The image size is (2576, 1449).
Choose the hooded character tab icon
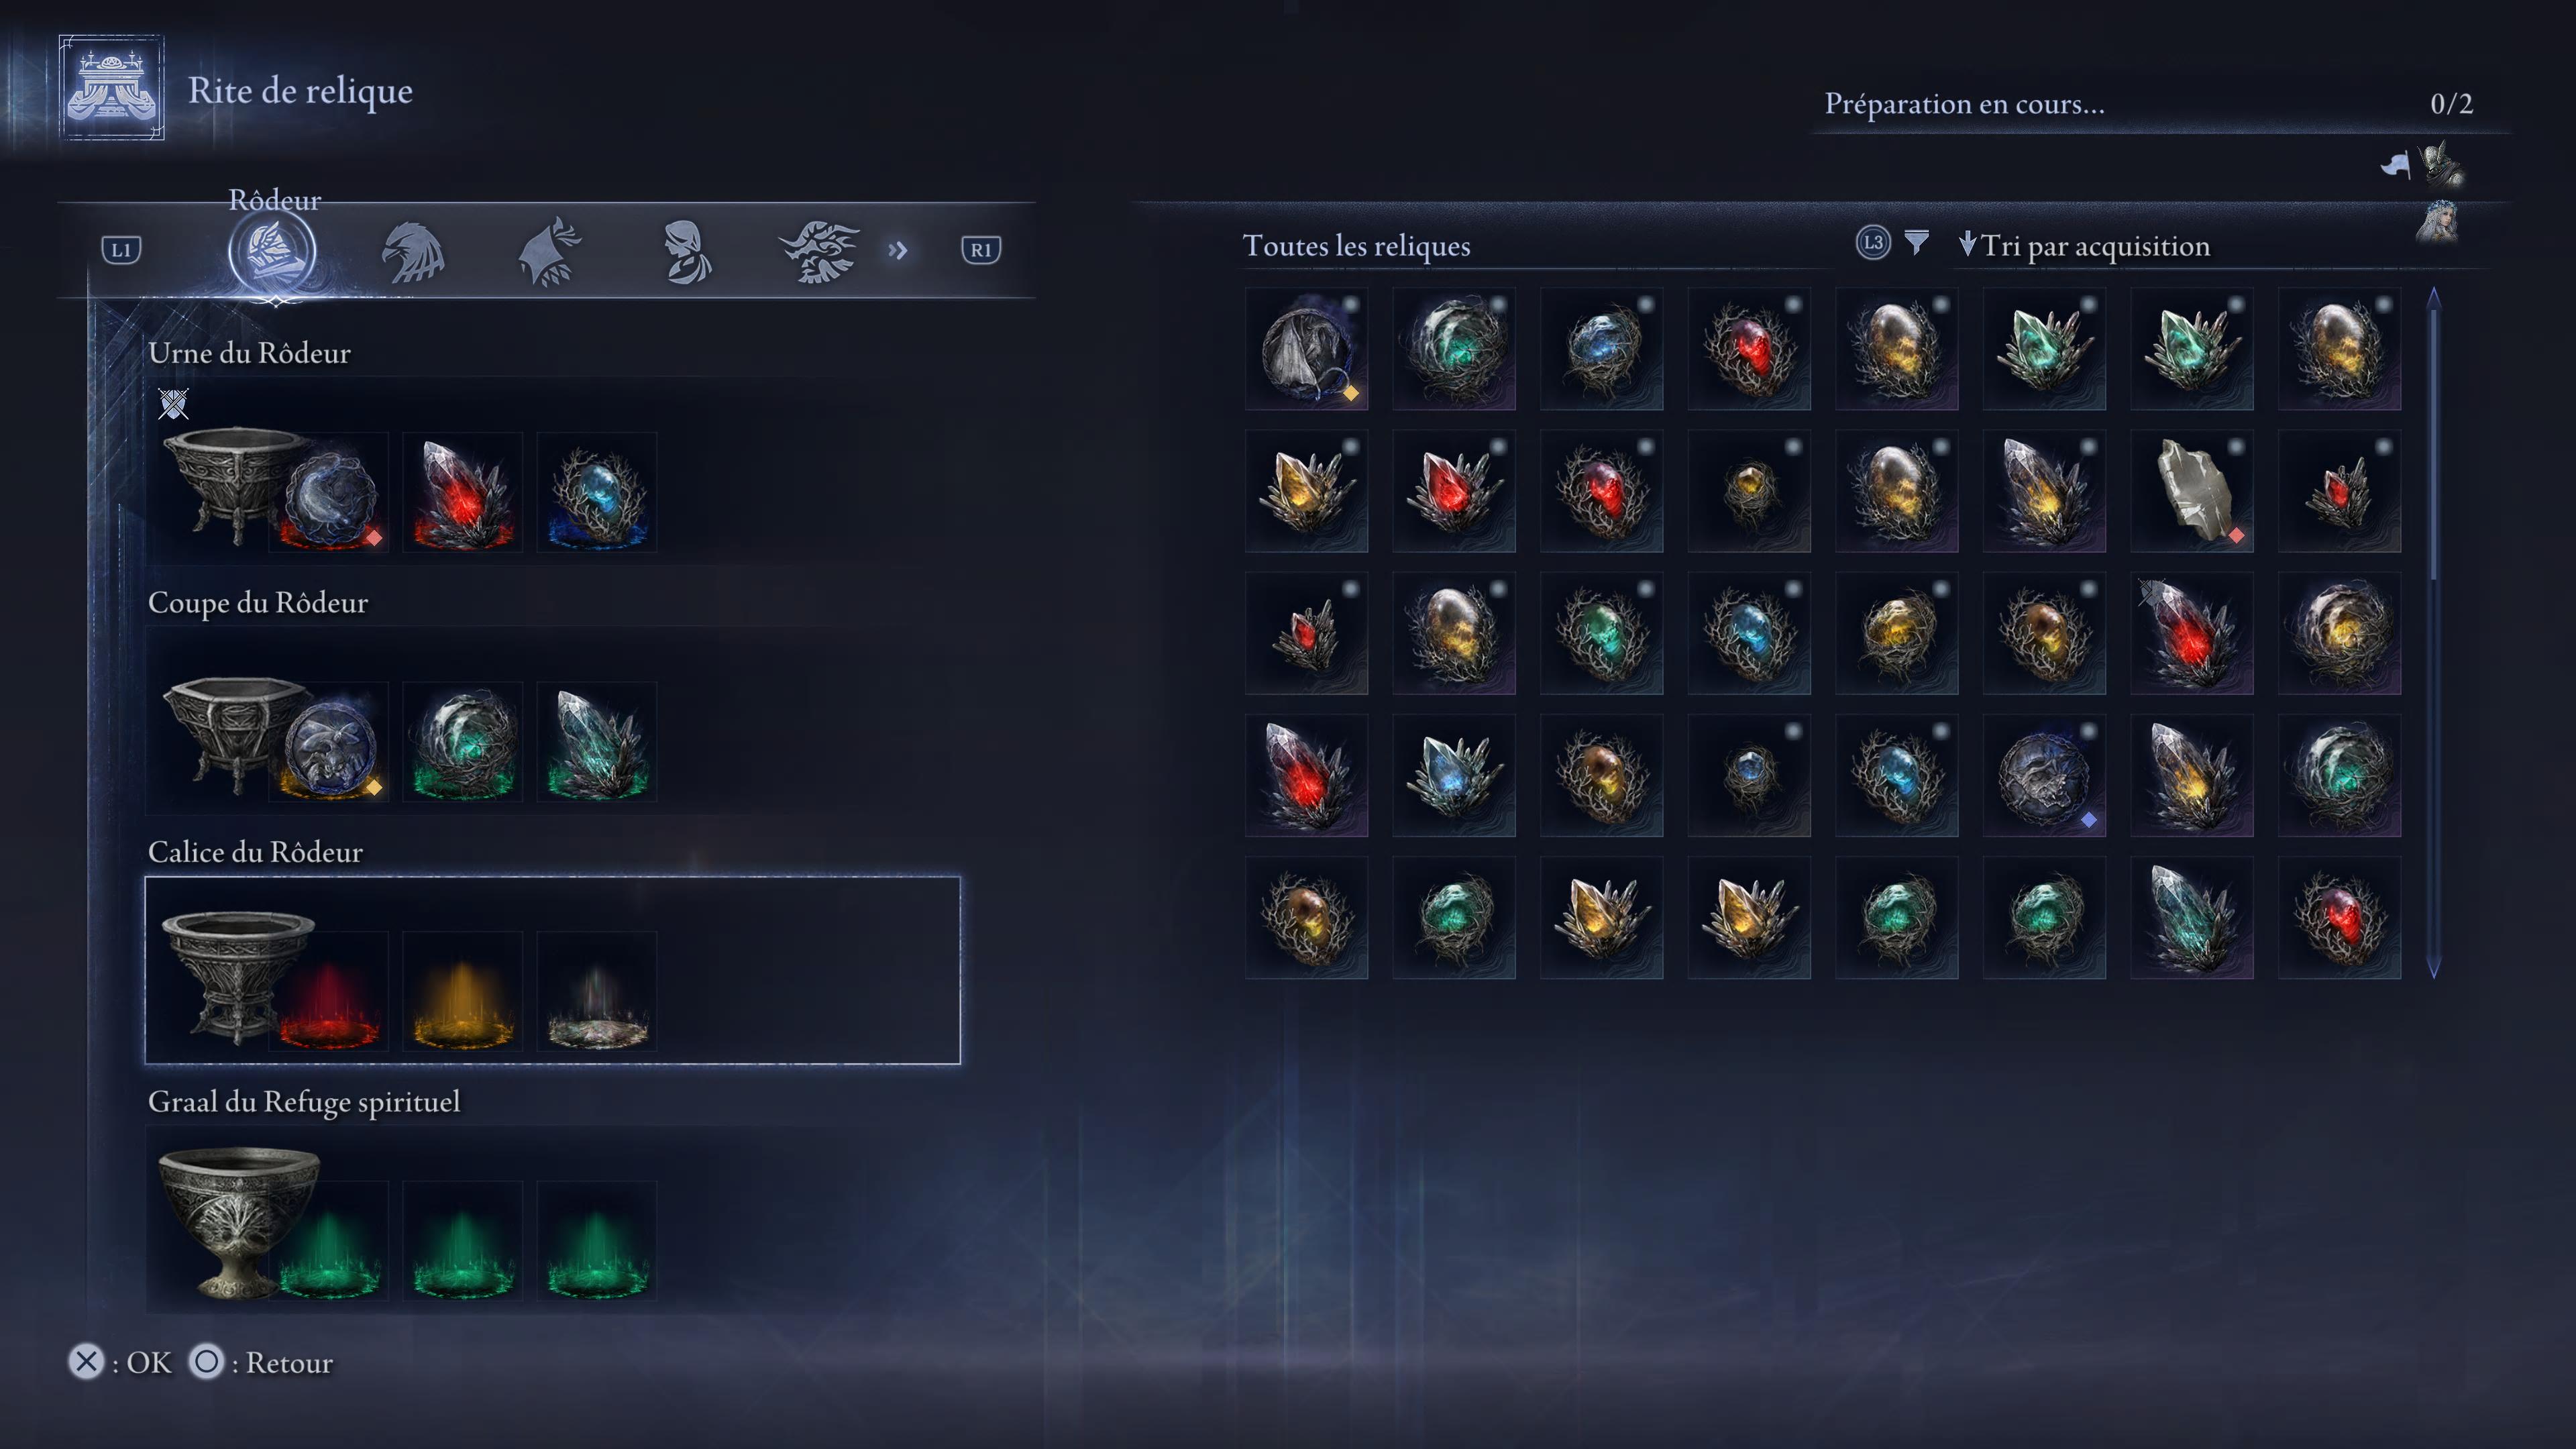click(x=549, y=252)
